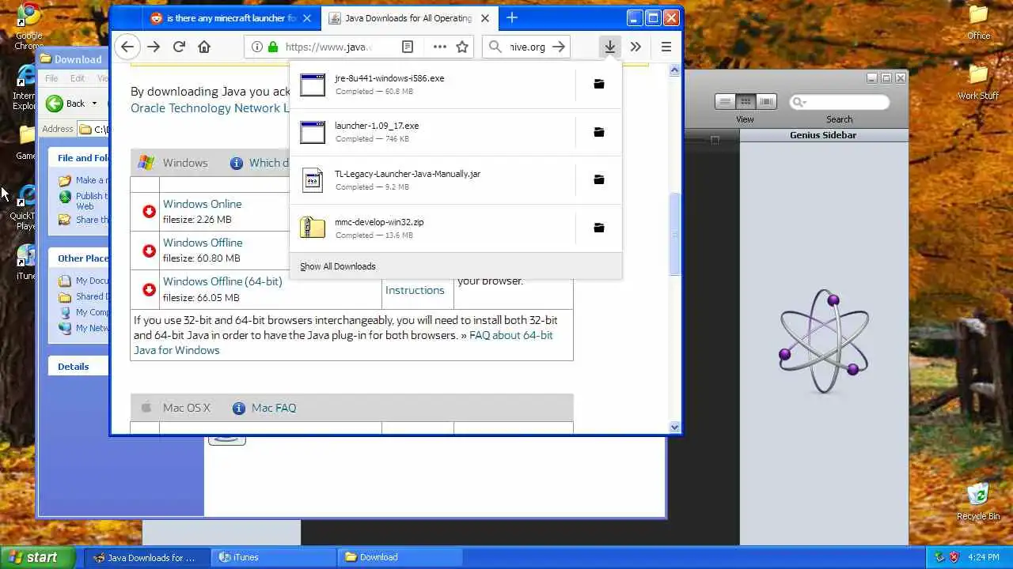The width and height of the screenshot is (1013, 569).
Task: Reload the Java downloads page
Action: click(179, 47)
